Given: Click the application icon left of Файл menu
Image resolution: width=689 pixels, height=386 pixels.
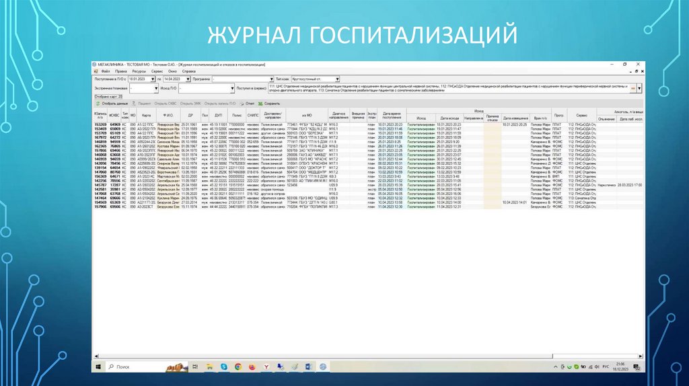Looking at the screenshot, I should [96, 71].
